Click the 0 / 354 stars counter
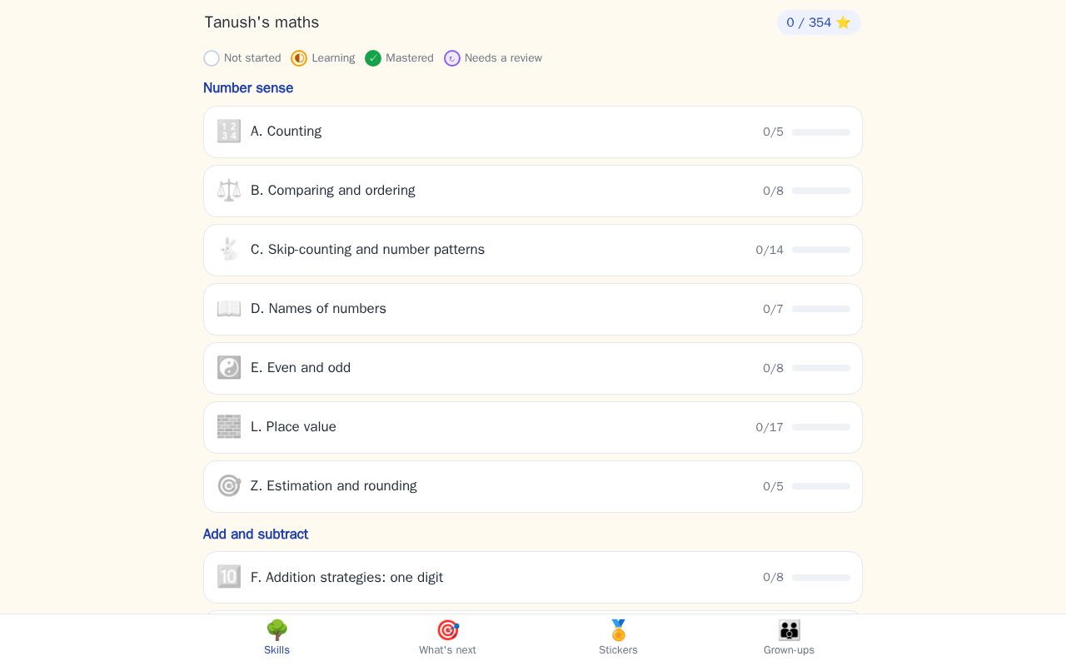 click(x=819, y=22)
